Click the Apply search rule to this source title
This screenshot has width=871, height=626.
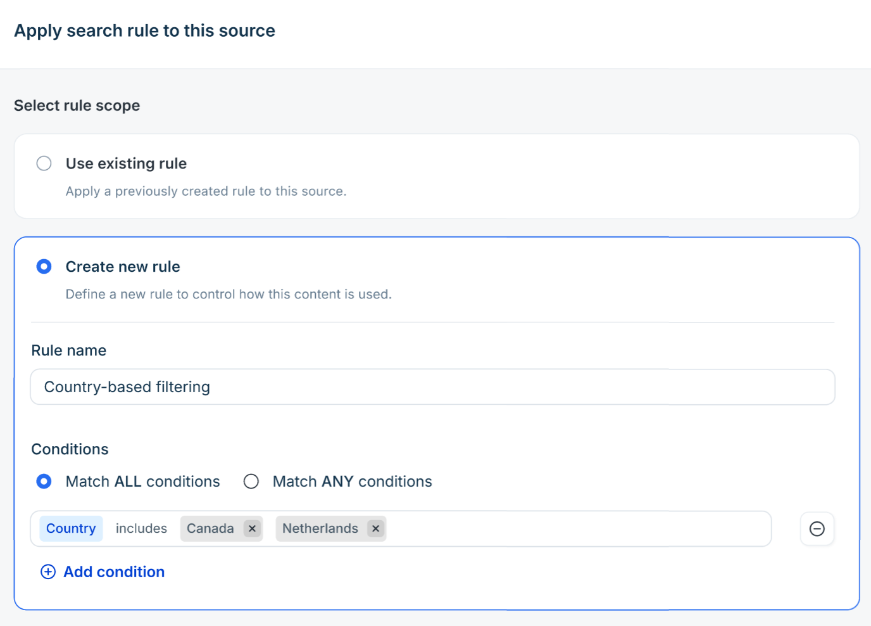145,30
